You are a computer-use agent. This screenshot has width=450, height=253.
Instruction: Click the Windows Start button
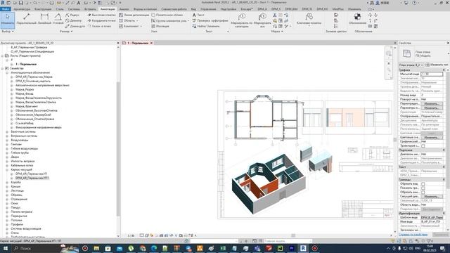(x=5, y=248)
